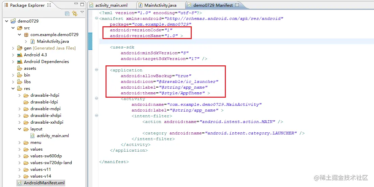Expand the bin folder
The width and height of the screenshot is (374, 187).
13,75
